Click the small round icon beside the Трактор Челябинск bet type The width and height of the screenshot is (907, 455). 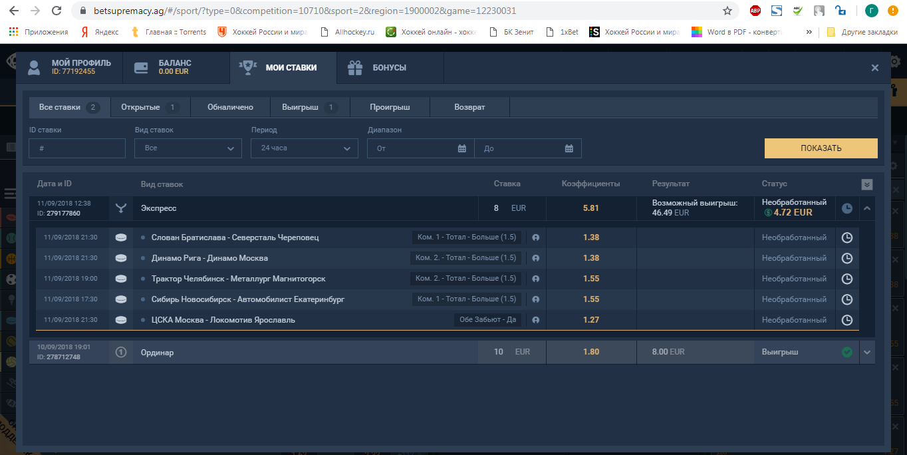click(x=535, y=279)
